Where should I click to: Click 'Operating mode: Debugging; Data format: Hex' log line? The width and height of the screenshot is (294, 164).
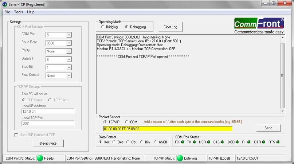[130, 45]
